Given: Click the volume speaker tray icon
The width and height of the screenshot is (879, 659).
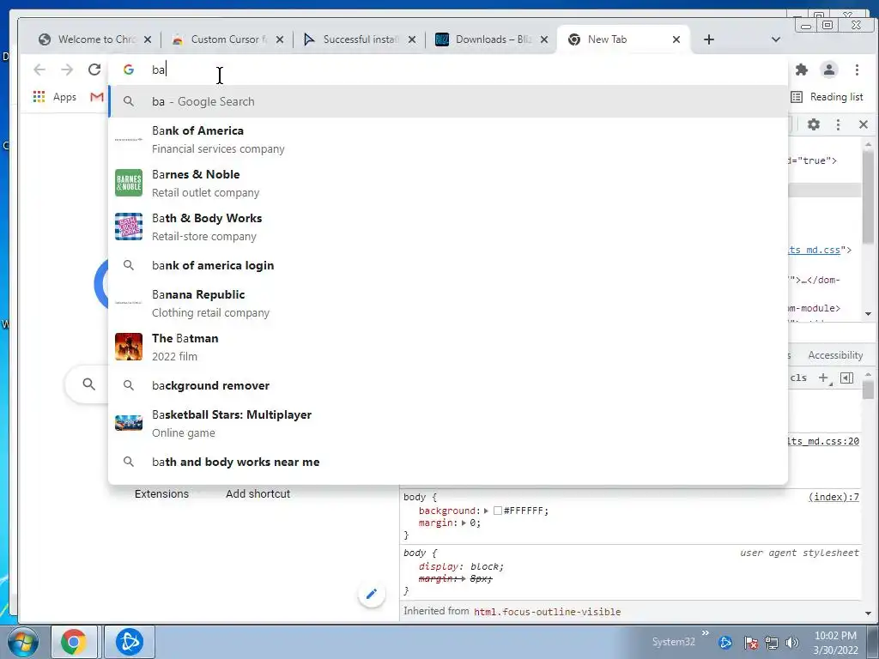Looking at the screenshot, I should tap(792, 643).
